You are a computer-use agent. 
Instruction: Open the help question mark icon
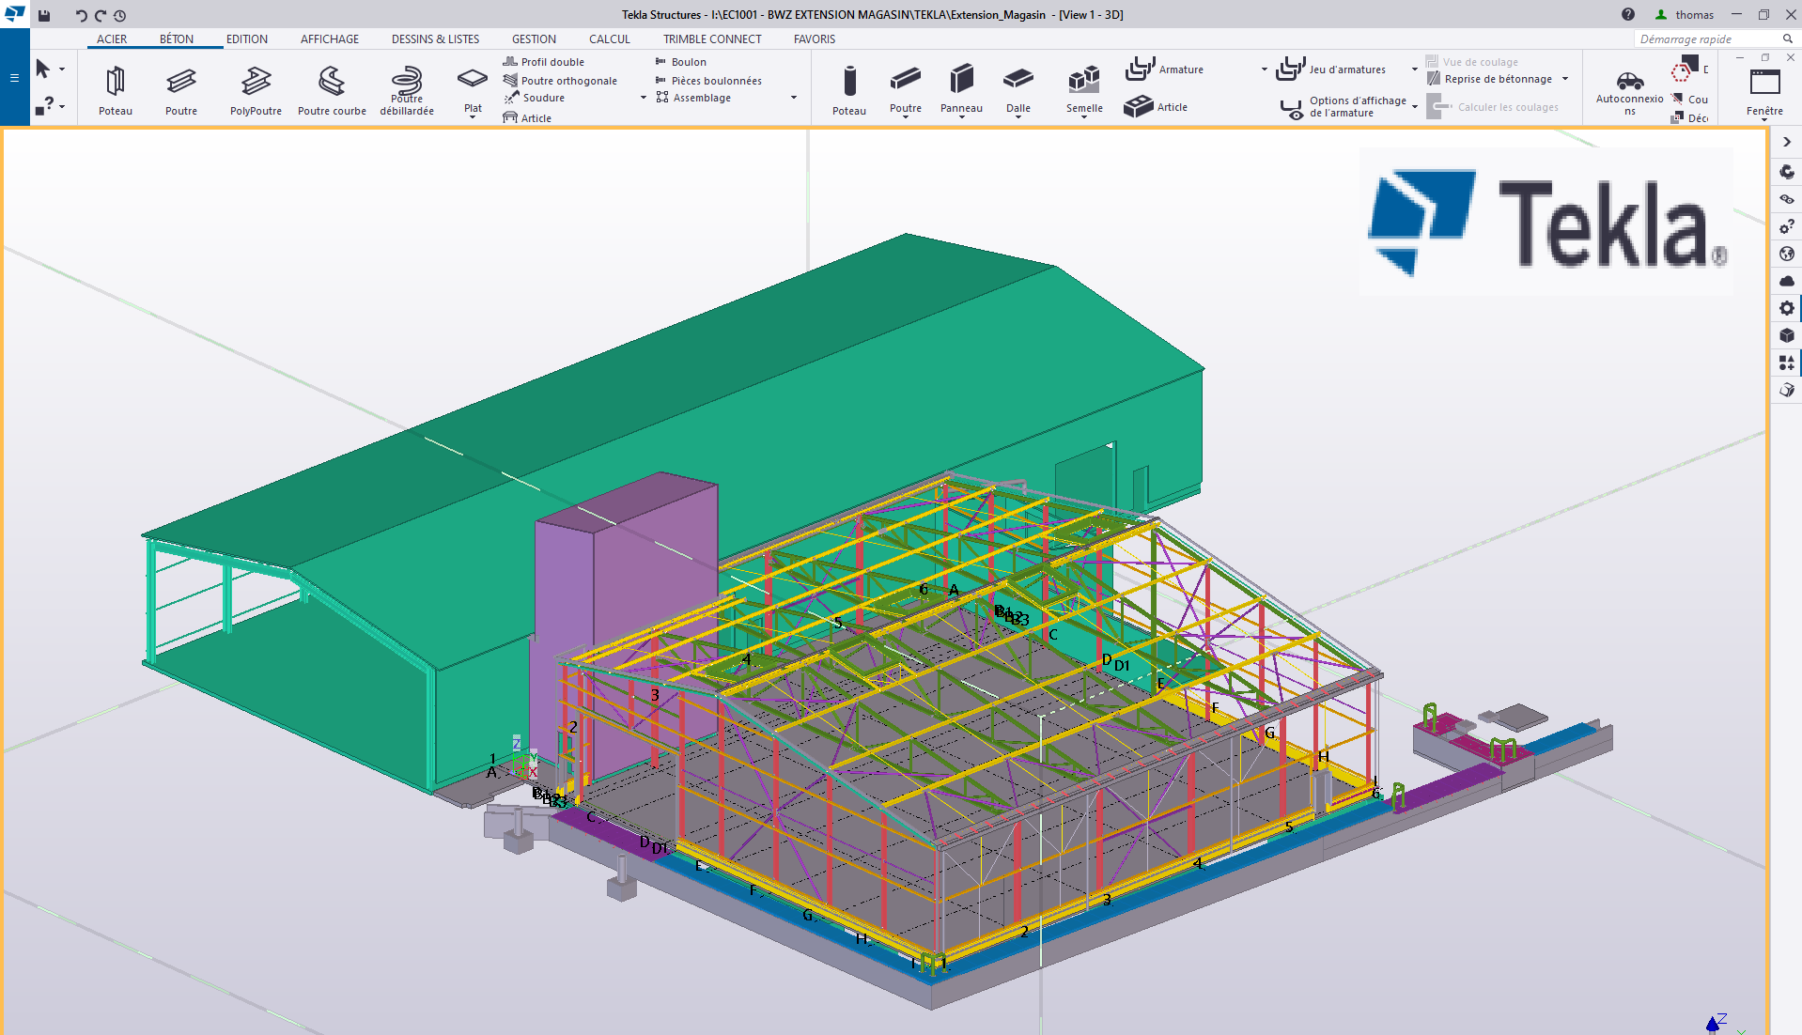coord(1628,15)
